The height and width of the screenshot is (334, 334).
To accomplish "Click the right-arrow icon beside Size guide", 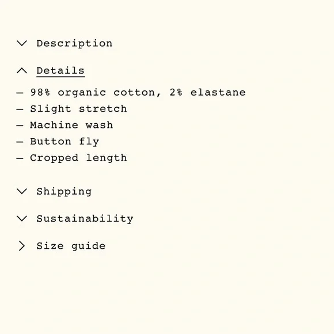I will click(21, 246).
